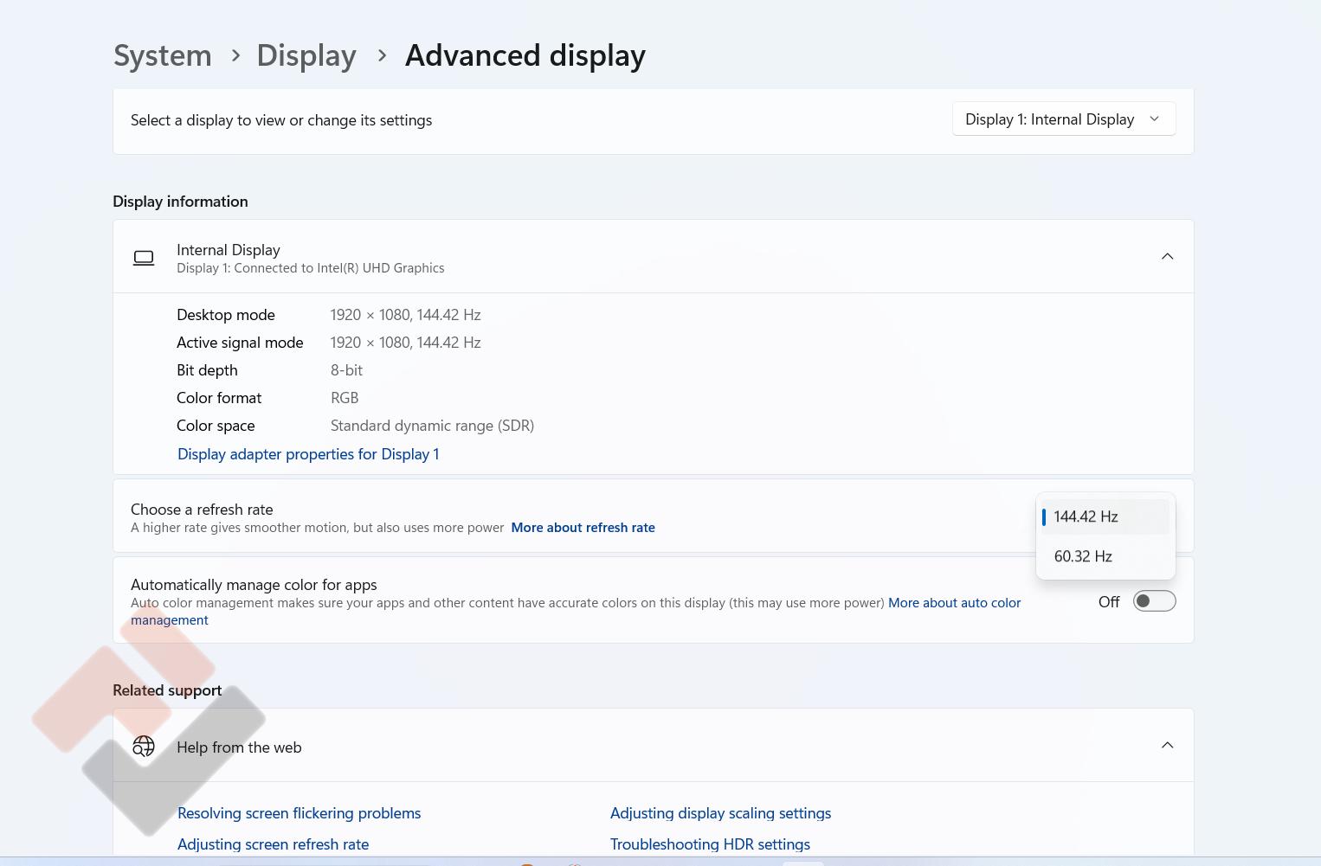Open the display selection dropdown
This screenshot has width=1321, height=866.
click(1063, 119)
